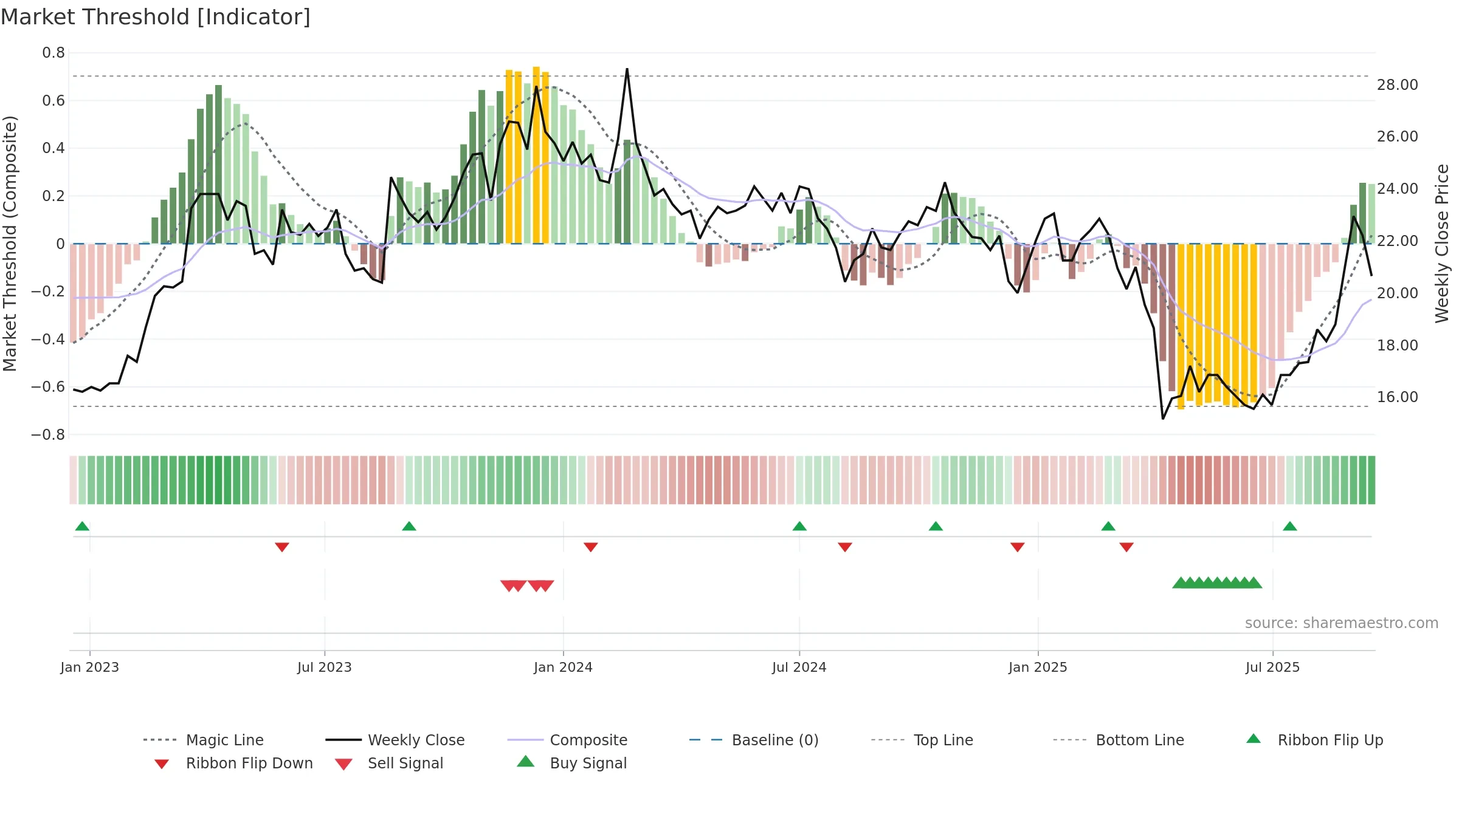
Task: Click ribbon flip down marker before Jul 2023
Action: pos(282,547)
